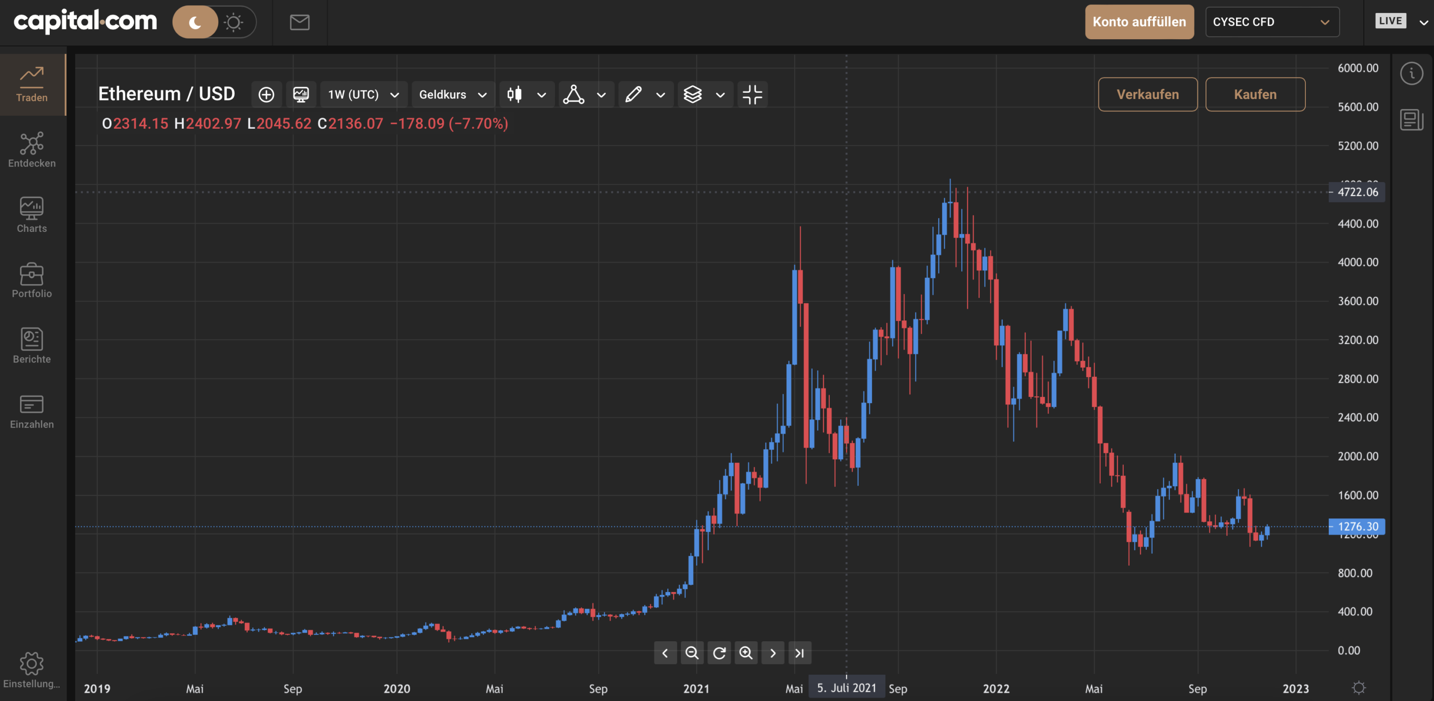1434x701 pixels.
Task: Open the Berichte sidebar tab
Action: 32,346
